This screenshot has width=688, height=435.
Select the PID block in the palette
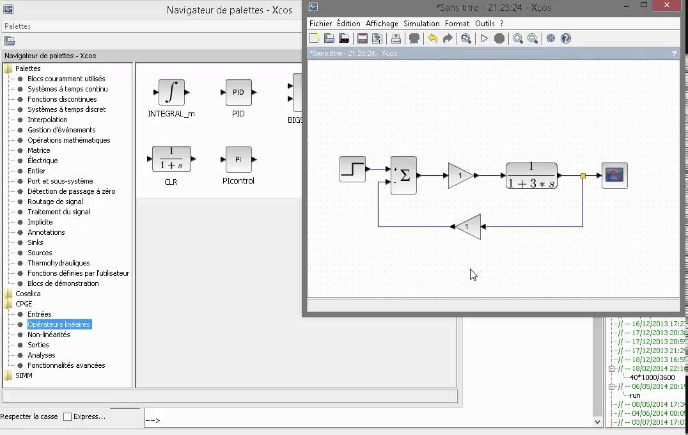238,92
